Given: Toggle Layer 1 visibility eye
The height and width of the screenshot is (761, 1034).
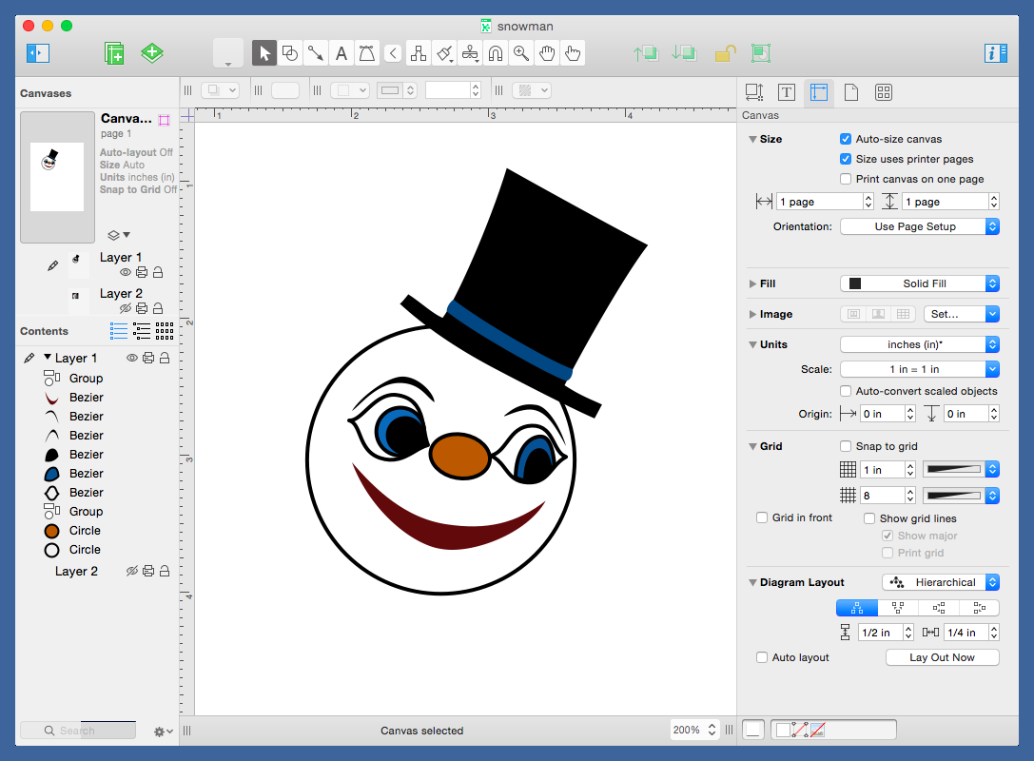Looking at the screenshot, I should click(x=126, y=273).
